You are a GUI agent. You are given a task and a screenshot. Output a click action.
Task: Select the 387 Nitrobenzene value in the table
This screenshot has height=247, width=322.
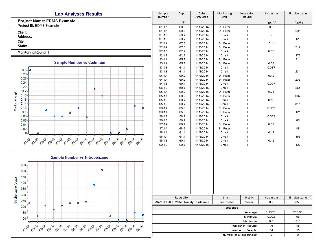[298, 96]
